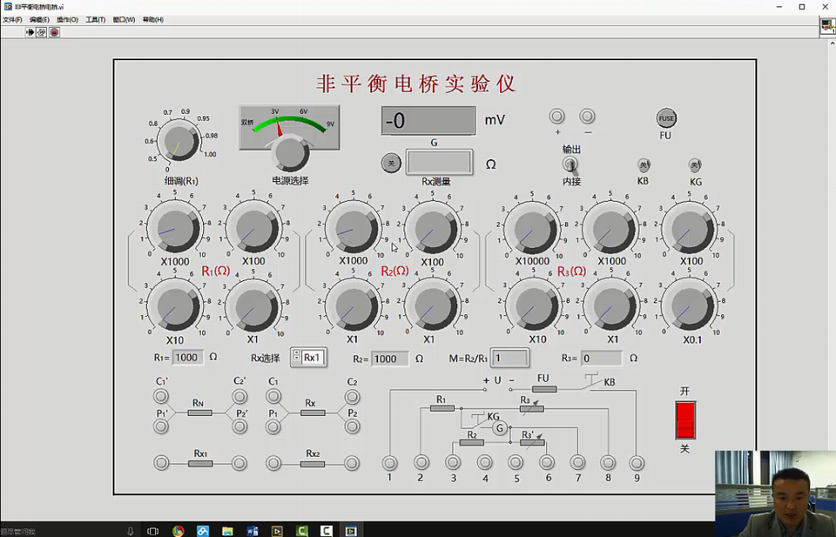This screenshot has height=537, width=836.
Task: Click the 电源选择 power source selector knob
Action: [291, 153]
